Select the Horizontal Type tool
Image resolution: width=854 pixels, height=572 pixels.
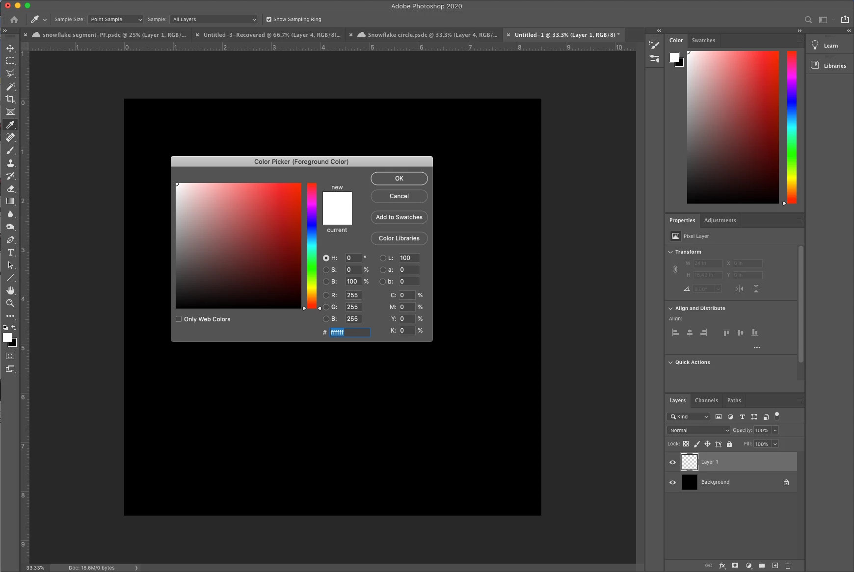click(x=10, y=252)
